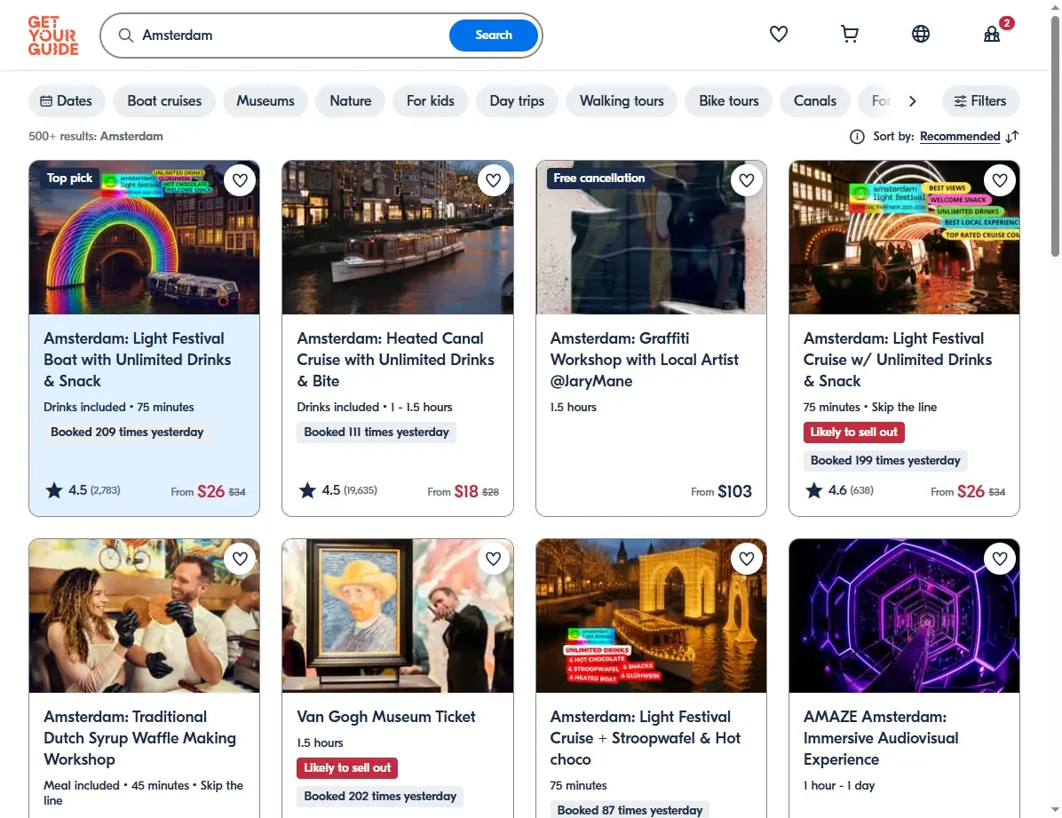Favorite the Heated Canal Cruise card
The image size is (1062, 818).
[x=493, y=180]
